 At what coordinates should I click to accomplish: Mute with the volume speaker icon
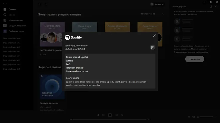click(x=198, y=117)
